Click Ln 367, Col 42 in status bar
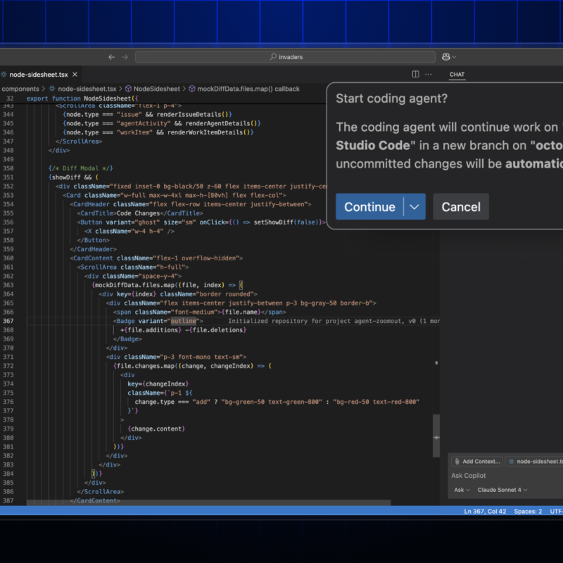563x563 pixels. pos(485,512)
